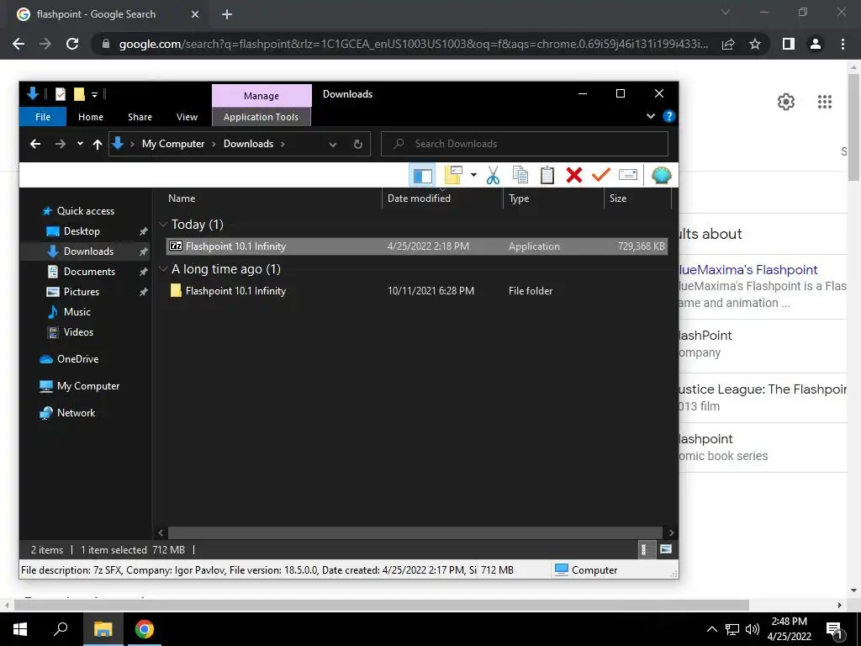861x646 pixels.
Task: Open the Windows Start menu
Action: 20,629
